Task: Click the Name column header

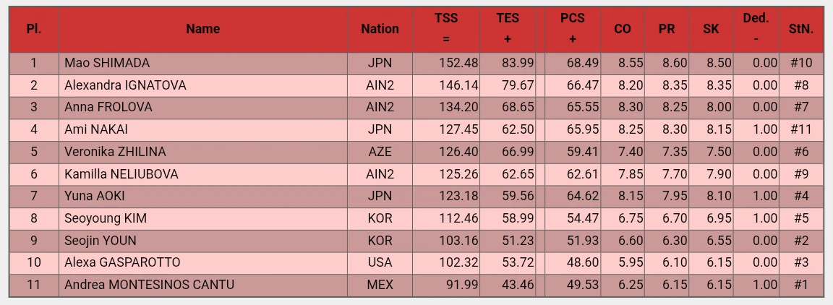Action: 203,29
